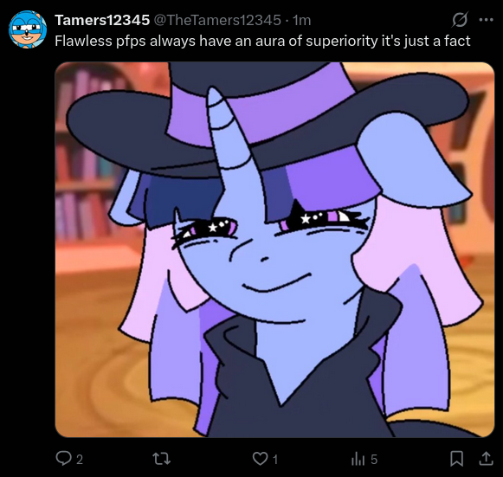
Task: Click the view count number 5
Action: click(x=374, y=460)
